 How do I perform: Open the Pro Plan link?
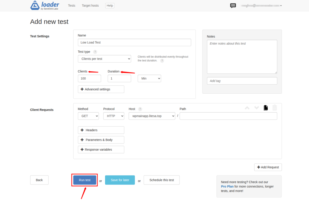coord(227,186)
